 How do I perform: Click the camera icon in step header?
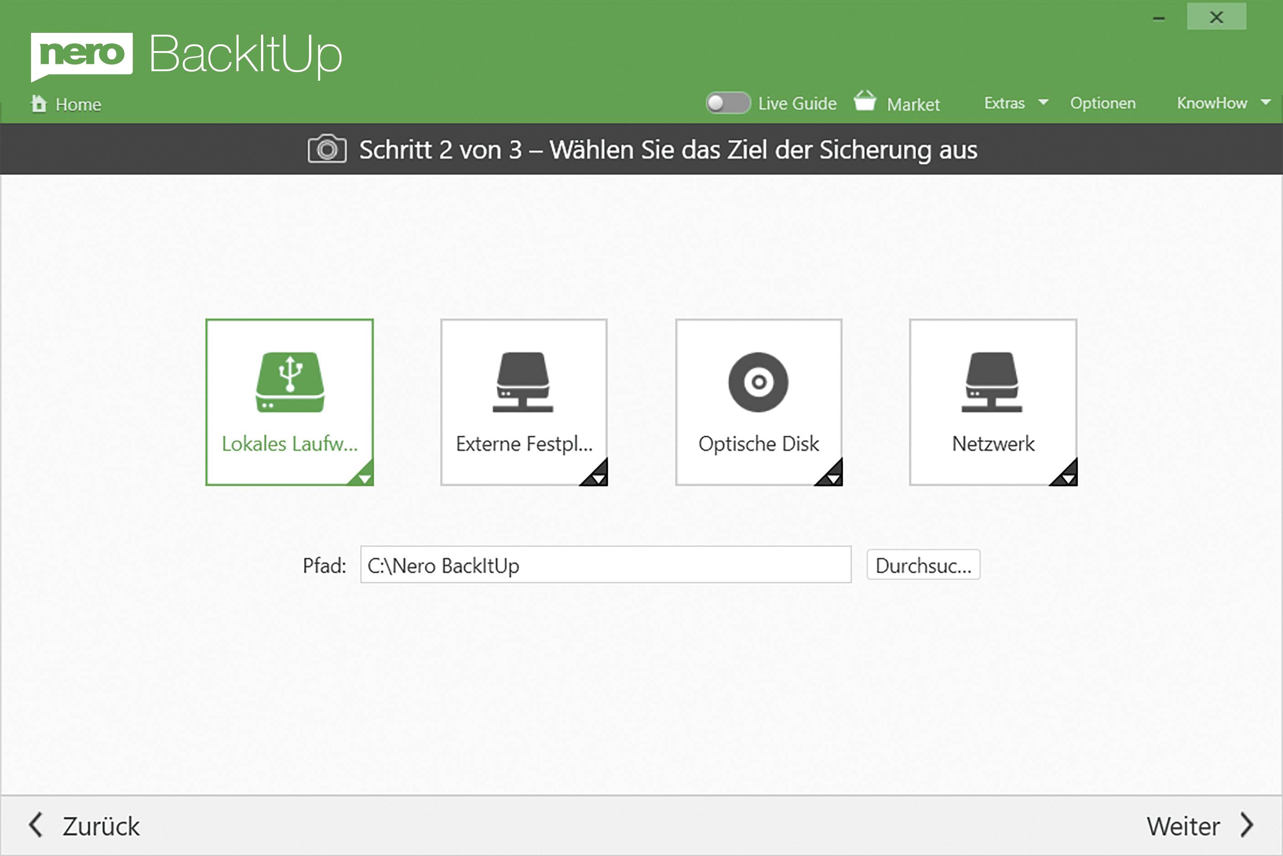327,149
